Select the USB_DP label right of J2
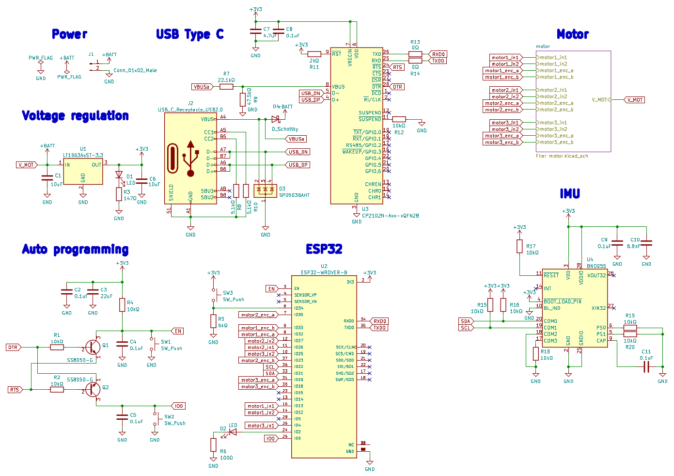Viewport: 674px width, 476px height. point(298,165)
